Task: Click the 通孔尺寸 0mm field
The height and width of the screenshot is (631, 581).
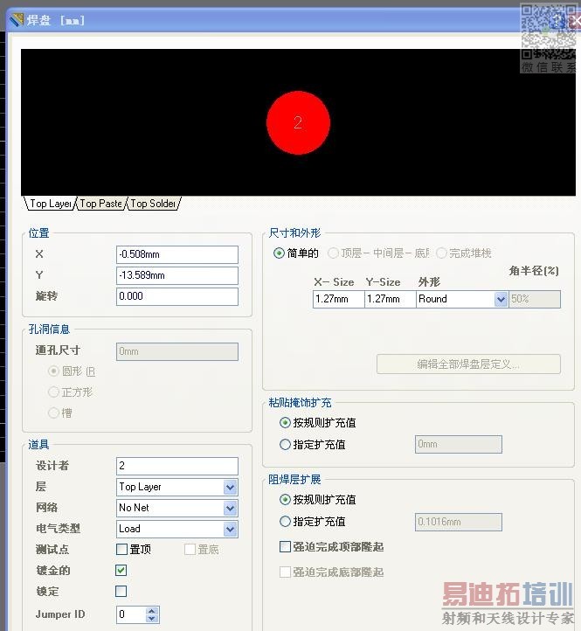Action: [177, 351]
